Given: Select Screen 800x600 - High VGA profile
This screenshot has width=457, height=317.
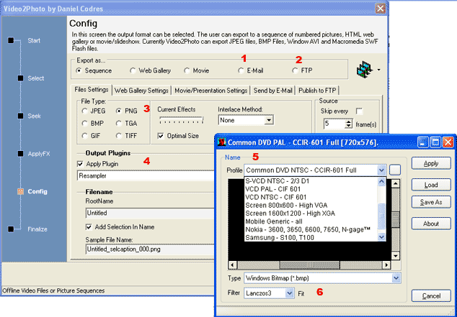Looking at the screenshot, I should pyautogui.click(x=311, y=206).
